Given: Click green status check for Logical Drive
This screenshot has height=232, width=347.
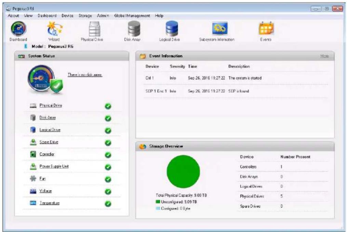Looking at the screenshot, I should 108,130.
